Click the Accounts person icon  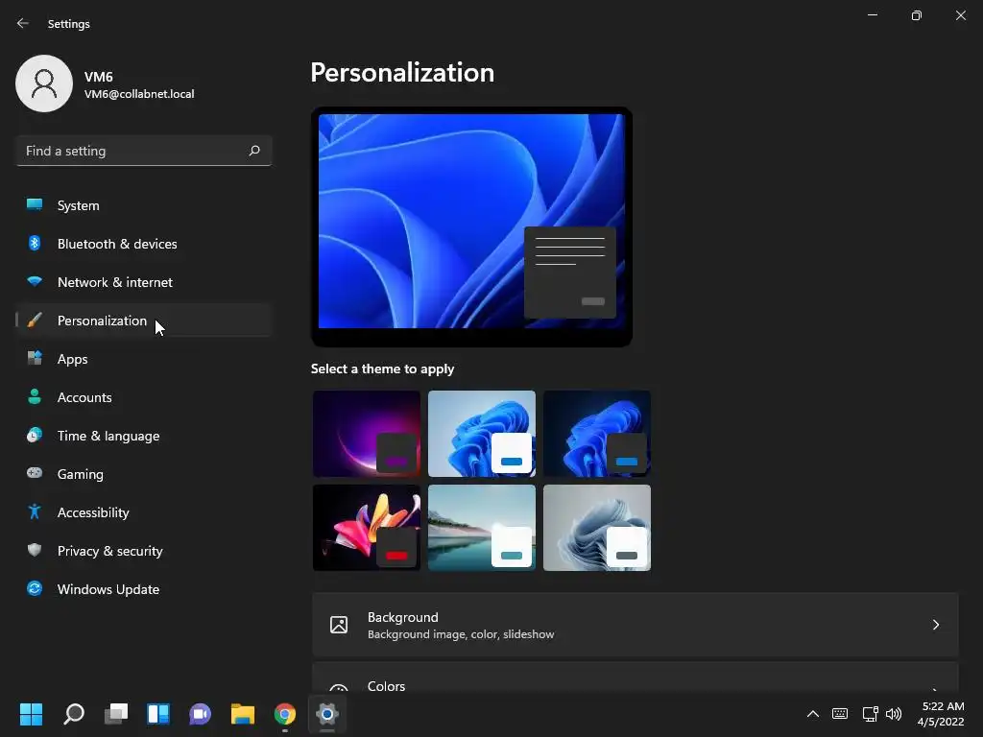coord(35,396)
